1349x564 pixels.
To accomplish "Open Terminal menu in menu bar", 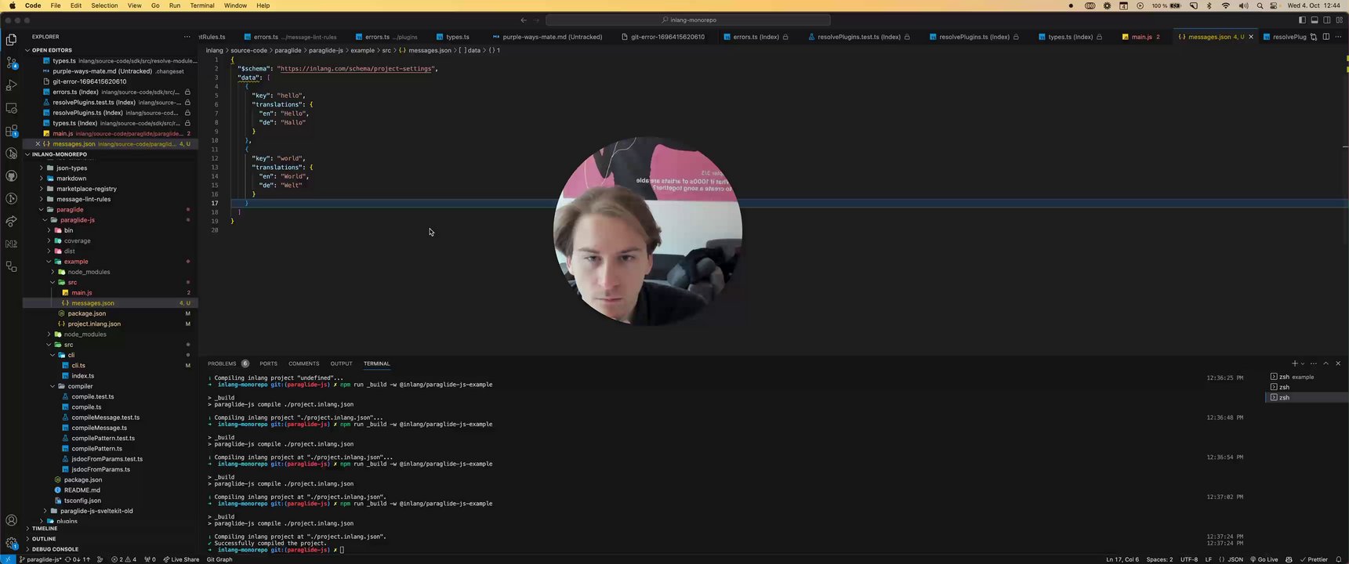I will tap(201, 5).
